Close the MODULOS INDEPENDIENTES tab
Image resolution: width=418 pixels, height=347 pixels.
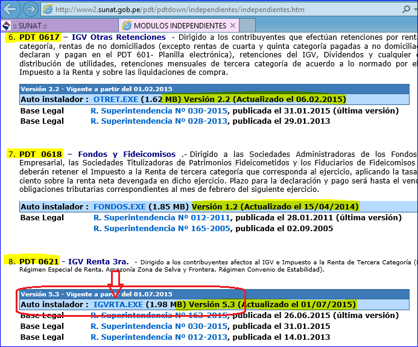(233, 25)
